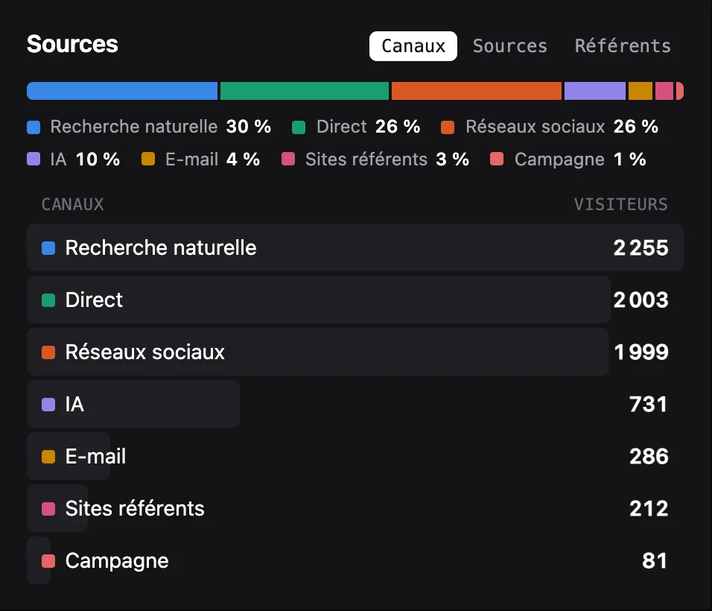Click the 212 visitors value
712x611 pixels.
coord(649,508)
